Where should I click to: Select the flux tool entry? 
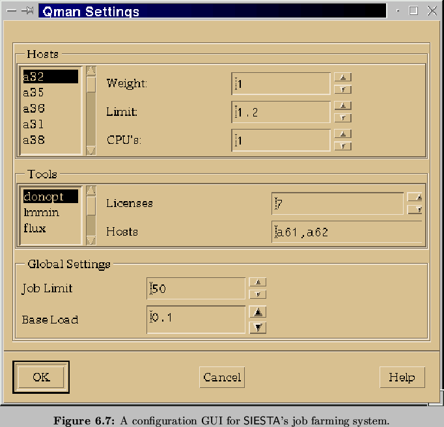pos(50,228)
